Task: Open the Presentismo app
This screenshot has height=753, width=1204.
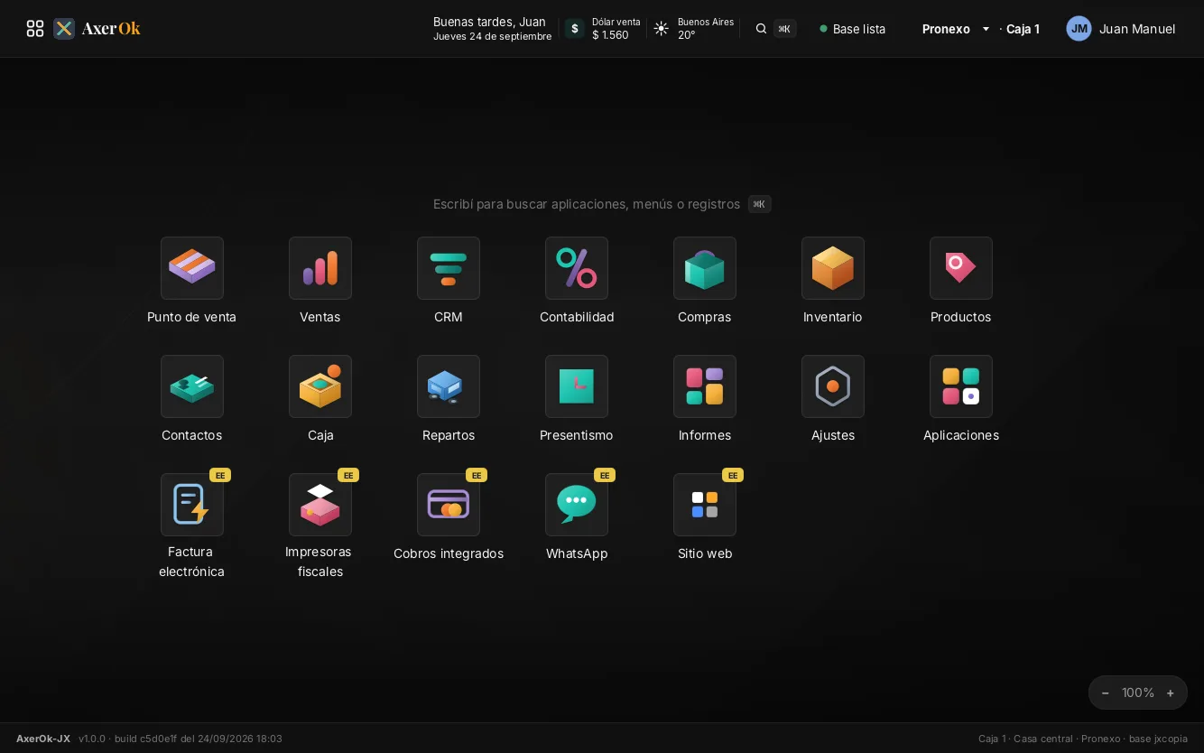Action: (577, 386)
